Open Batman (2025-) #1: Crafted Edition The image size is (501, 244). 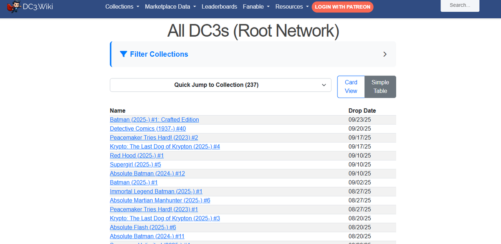154,120
